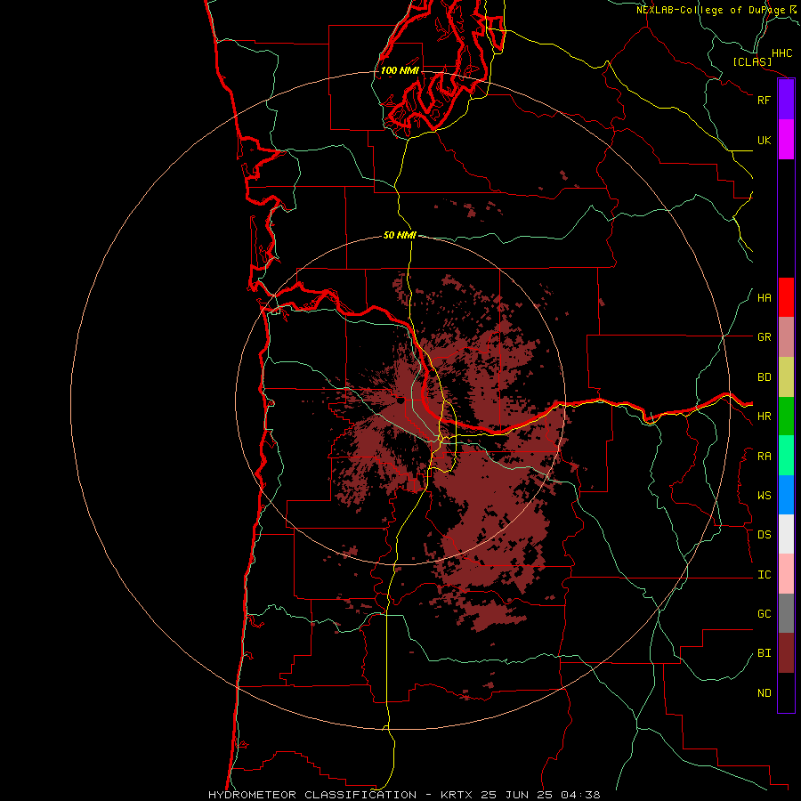The width and height of the screenshot is (801, 801).
Task: Click the WS legend label
Action: [764, 496]
